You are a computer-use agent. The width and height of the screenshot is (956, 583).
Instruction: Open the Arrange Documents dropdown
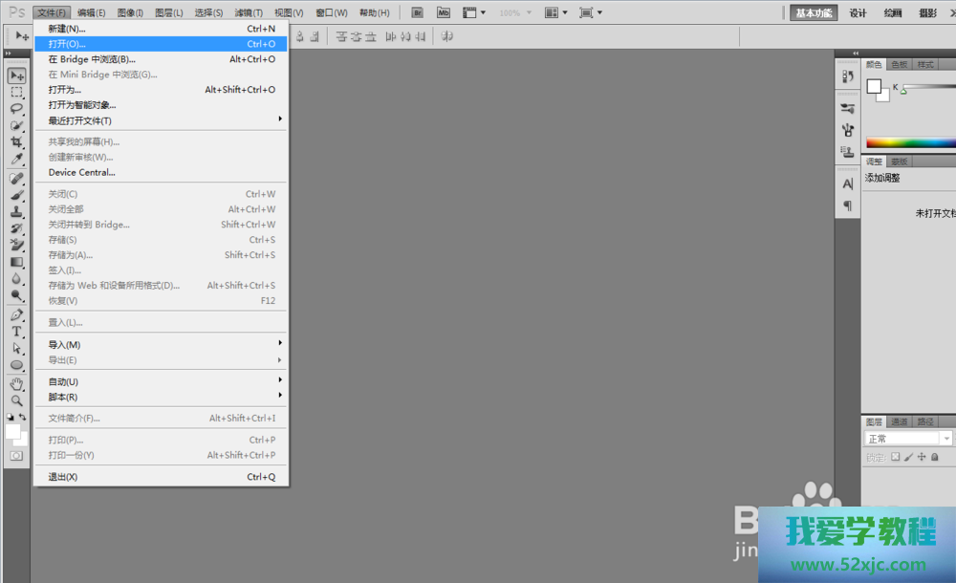555,12
